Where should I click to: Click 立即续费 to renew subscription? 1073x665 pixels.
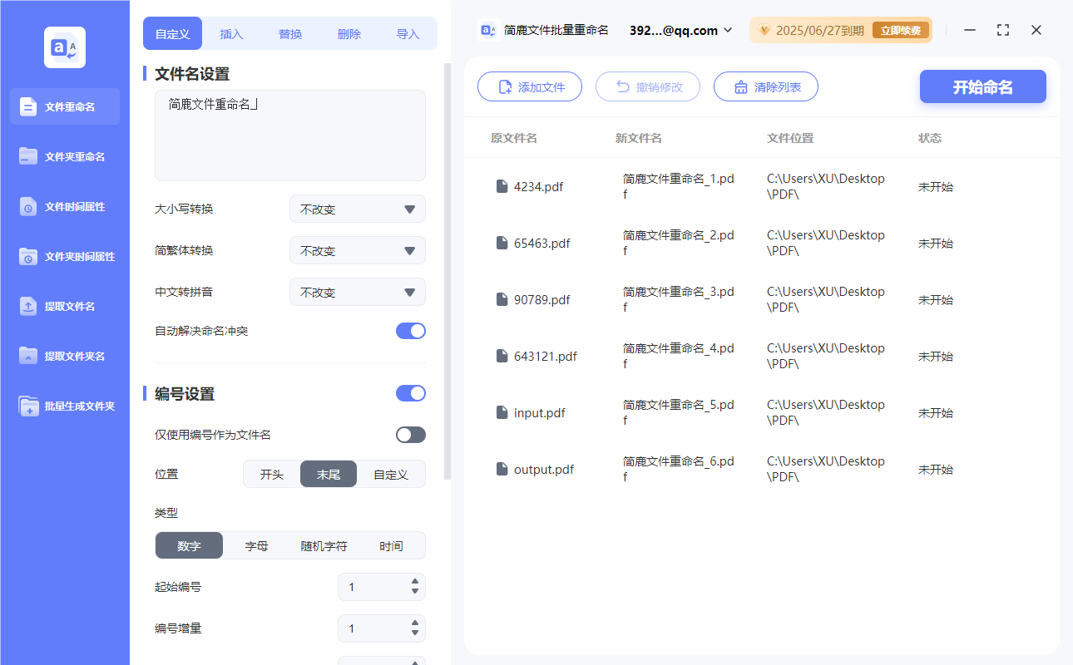900,29
